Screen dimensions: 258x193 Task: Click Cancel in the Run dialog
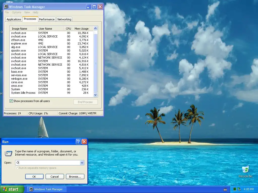coord(55,177)
